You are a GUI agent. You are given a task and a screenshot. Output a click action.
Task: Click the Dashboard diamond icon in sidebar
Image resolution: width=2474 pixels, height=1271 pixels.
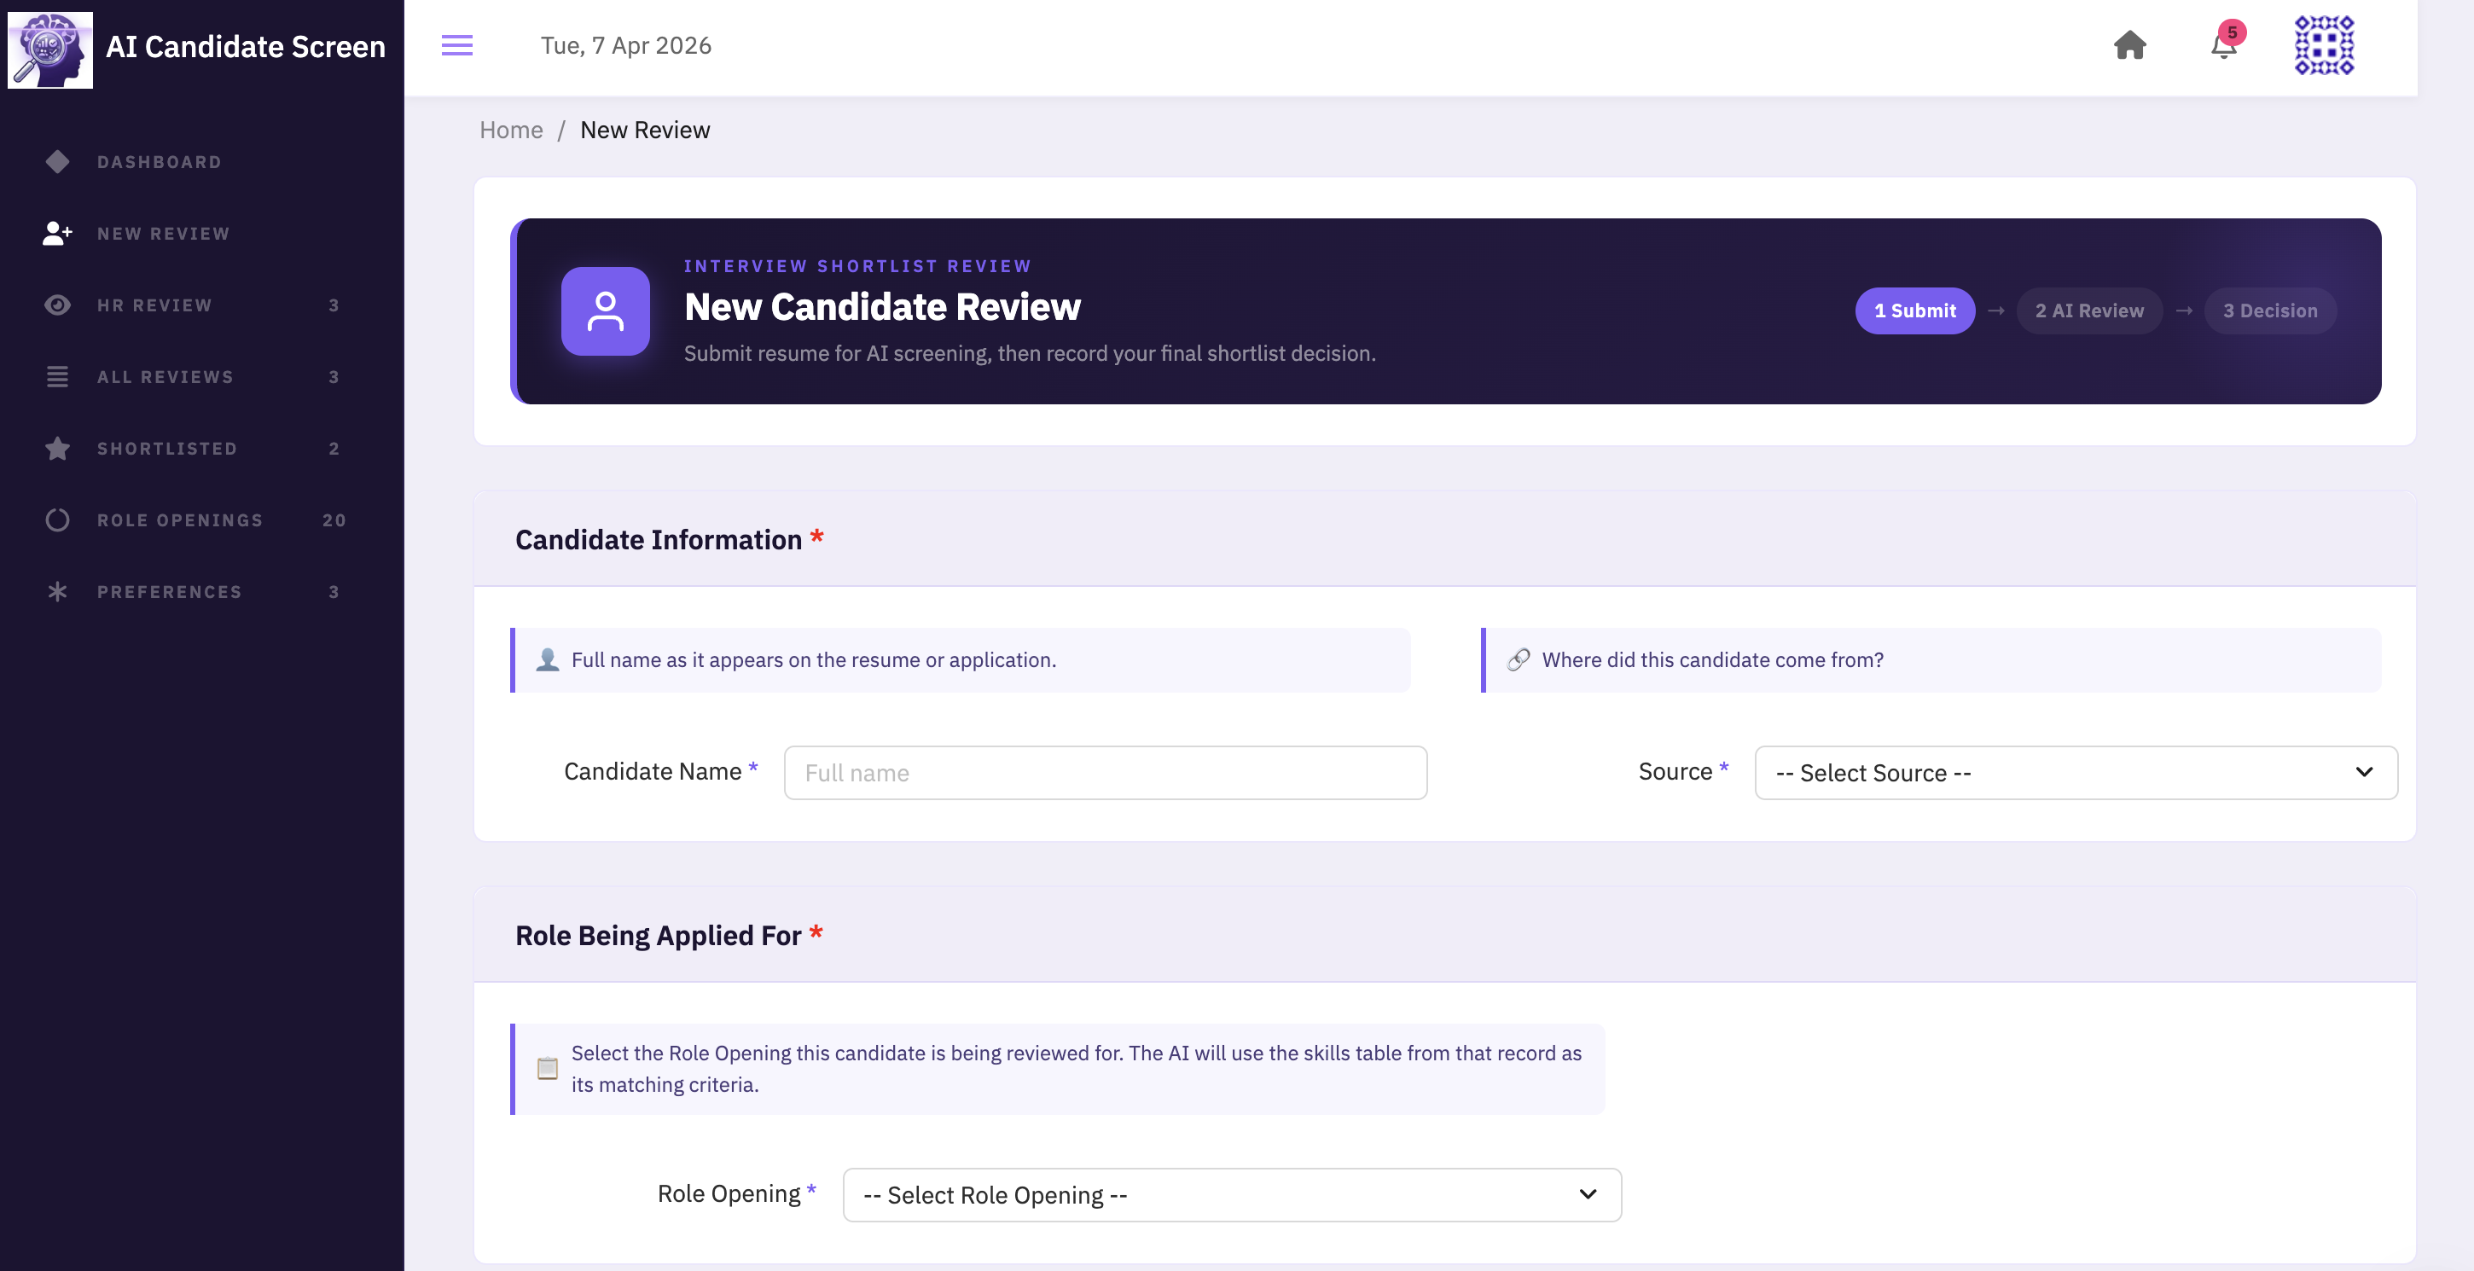tap(58, 162)
